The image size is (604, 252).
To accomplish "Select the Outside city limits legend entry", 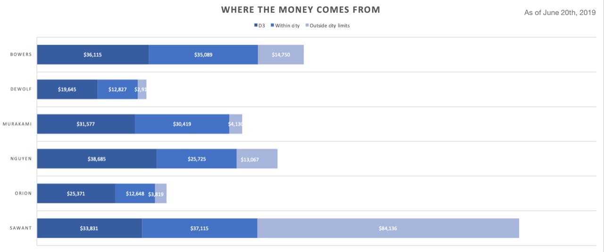I will coord(329,25).
